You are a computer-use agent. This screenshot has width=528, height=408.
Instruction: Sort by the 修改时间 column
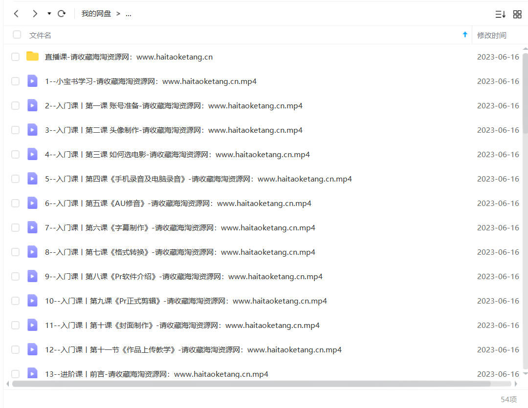pyautogui.click(x=492, y=35)
